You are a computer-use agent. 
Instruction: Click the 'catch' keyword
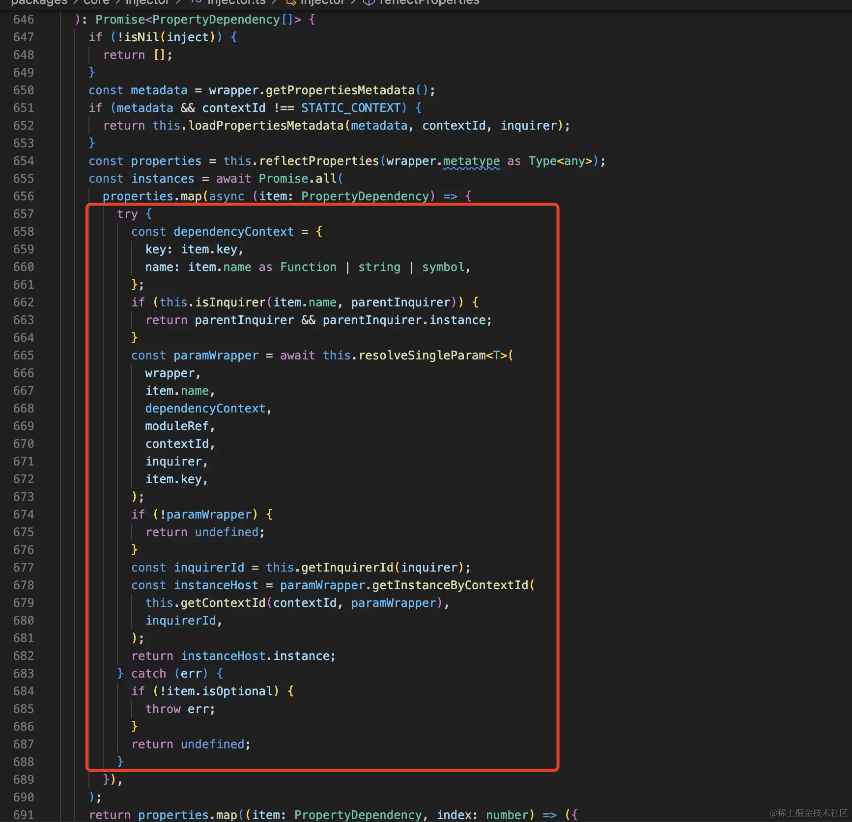point(148,674)
